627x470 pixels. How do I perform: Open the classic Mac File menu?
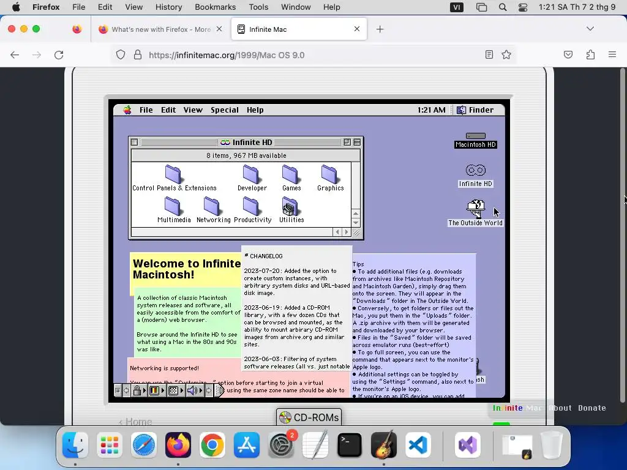click(146, 110)
